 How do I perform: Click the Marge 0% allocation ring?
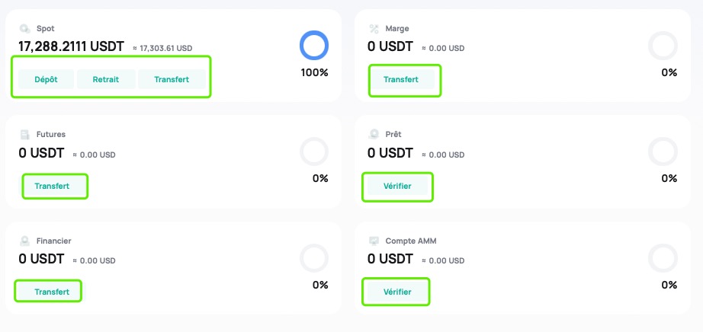662,46
